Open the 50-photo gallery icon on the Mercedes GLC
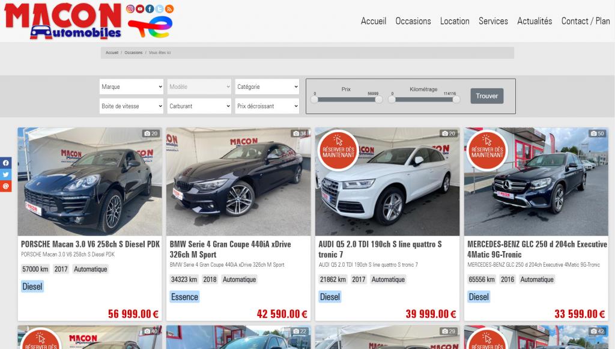 pyautogui.click(x=598, y=133)
